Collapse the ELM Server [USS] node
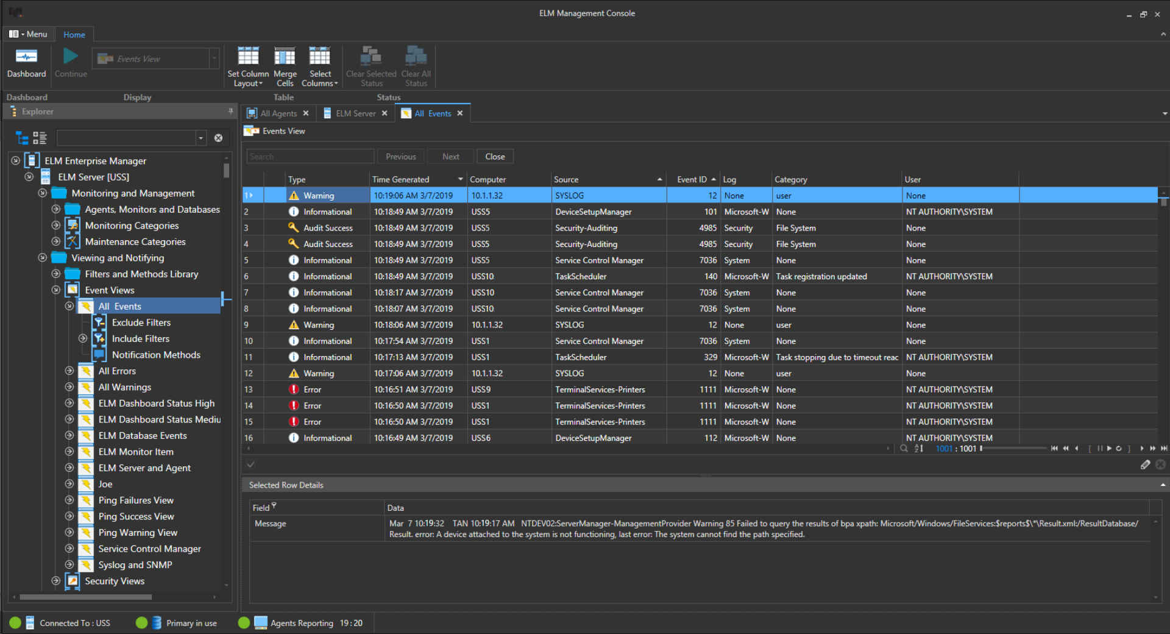The image size is (1170, 634). point(29,177)
